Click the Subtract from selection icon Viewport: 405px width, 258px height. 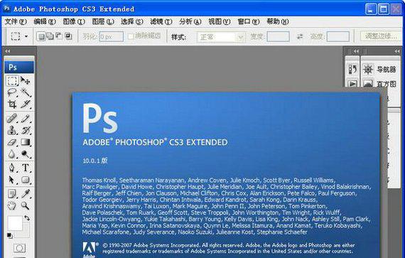click(x=59, y=36)
